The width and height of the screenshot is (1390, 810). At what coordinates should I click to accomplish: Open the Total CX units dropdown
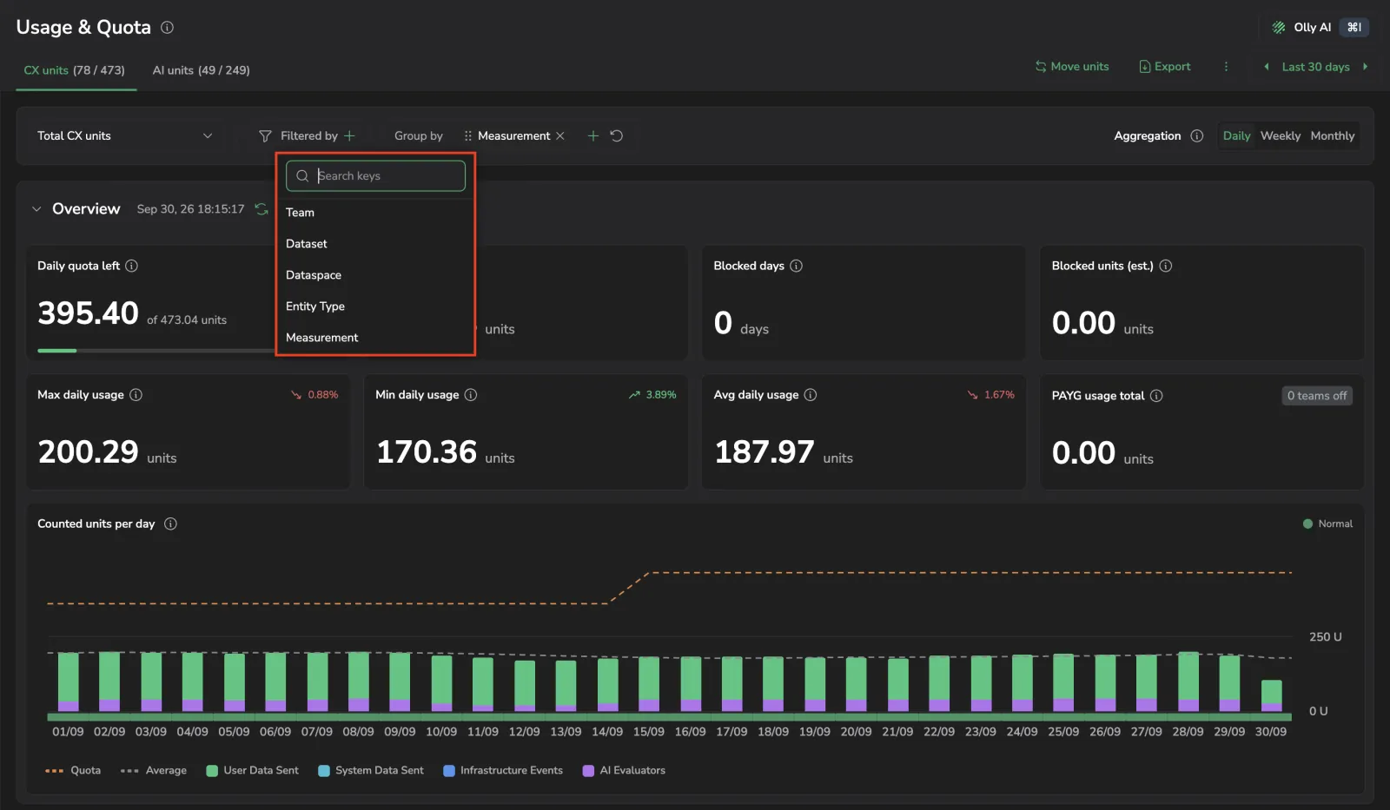124,136
